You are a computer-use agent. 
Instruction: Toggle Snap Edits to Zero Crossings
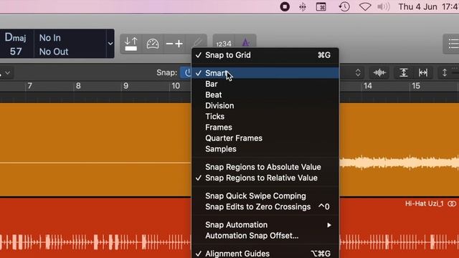(x=265, y=207)
